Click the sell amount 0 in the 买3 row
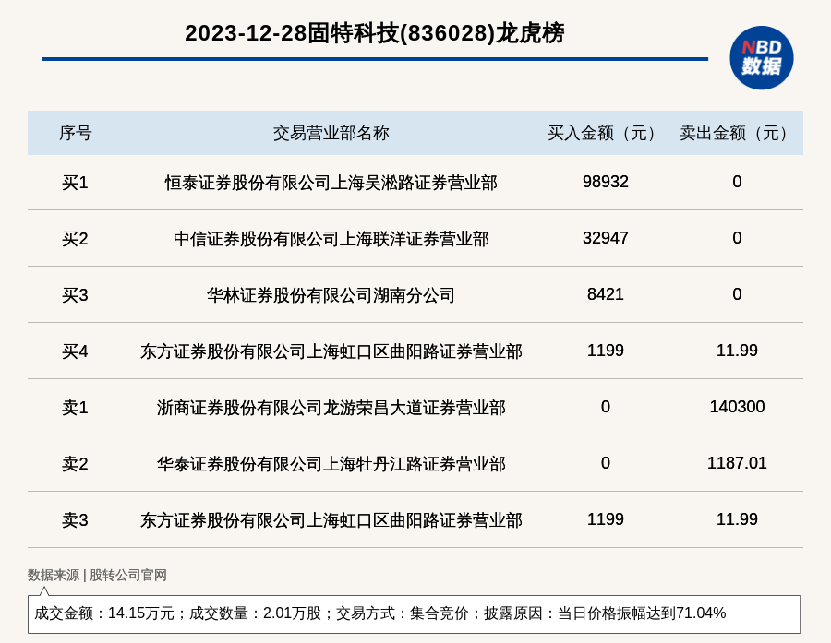 (x=737, y=294)
